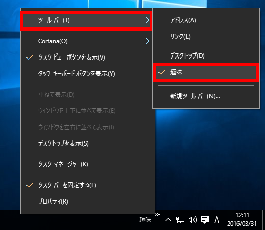The image size is (265, 230).
Task: Open the Action Center notification icon
Action: (205, 220)
